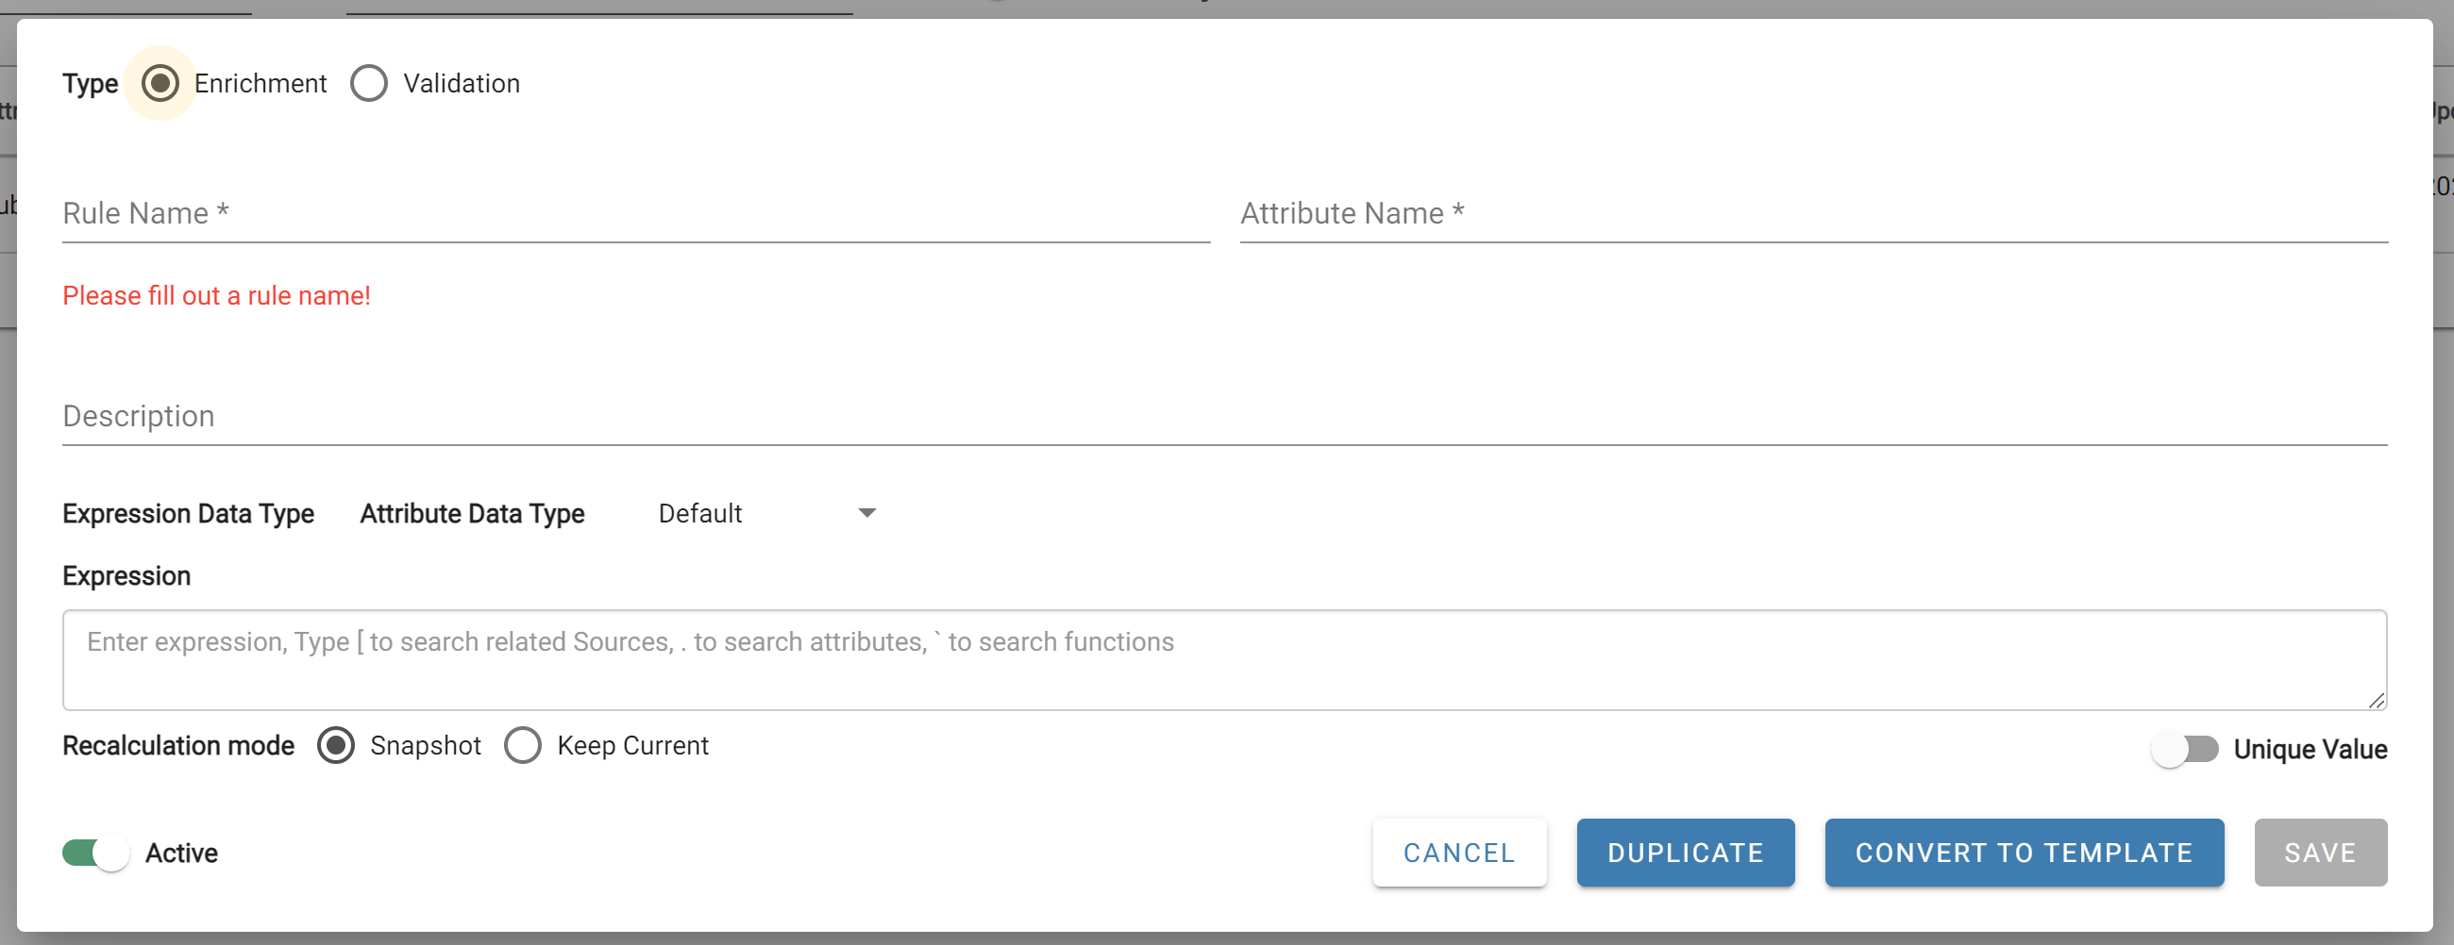Grab the expression box resize handle

tap(2377, 701)
